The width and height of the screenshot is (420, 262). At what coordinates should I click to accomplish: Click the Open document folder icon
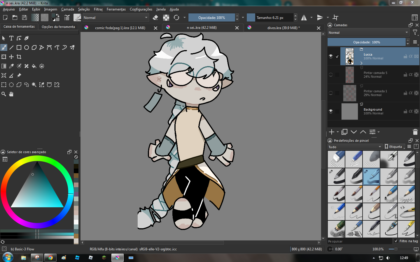pos(15,17)
